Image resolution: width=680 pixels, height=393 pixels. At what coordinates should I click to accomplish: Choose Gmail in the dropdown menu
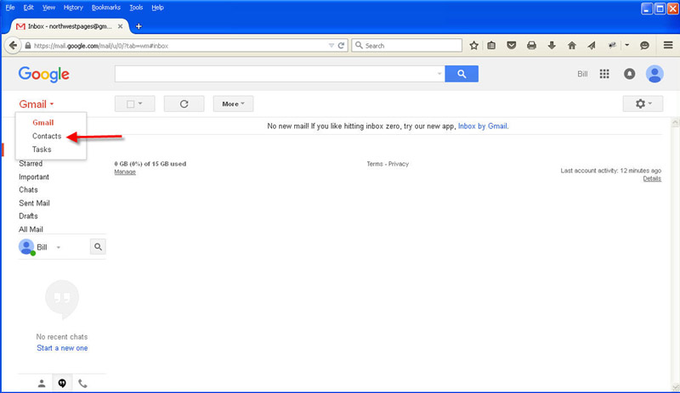pos(43,122)
